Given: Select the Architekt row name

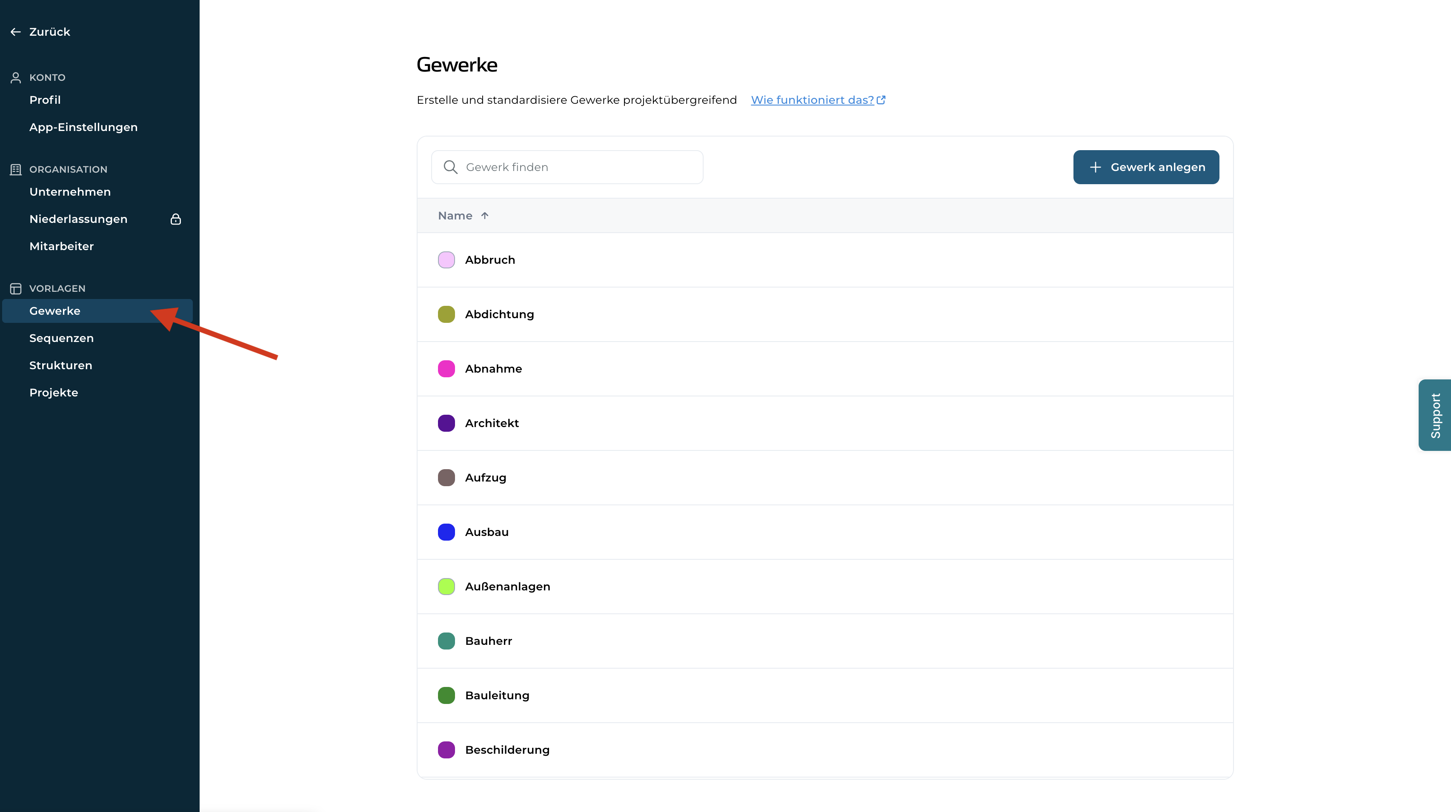Looking at the screenshot, I should [492, 423].
